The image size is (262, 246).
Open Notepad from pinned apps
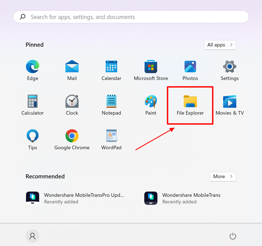coord(111,105)
